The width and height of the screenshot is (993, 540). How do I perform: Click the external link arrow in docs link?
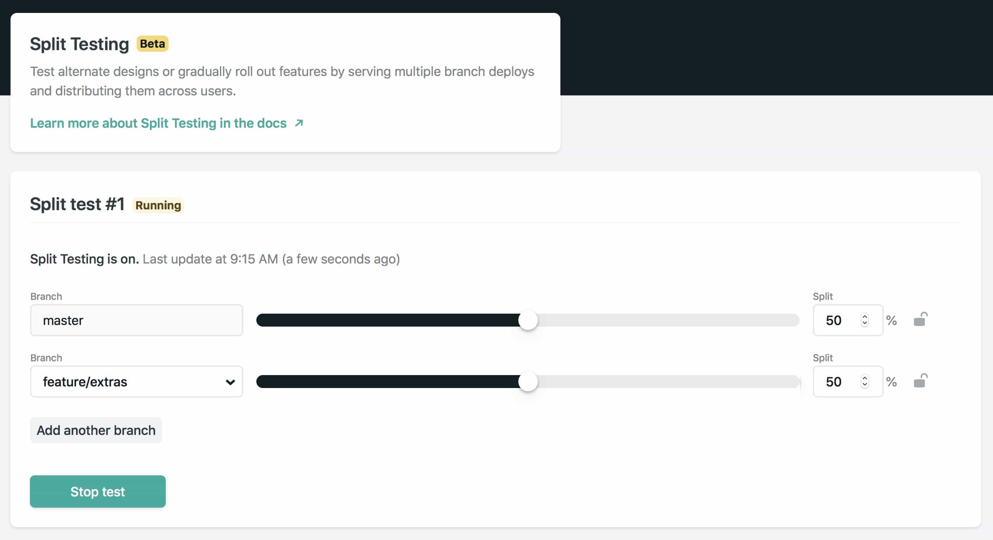tap(299, 123)
